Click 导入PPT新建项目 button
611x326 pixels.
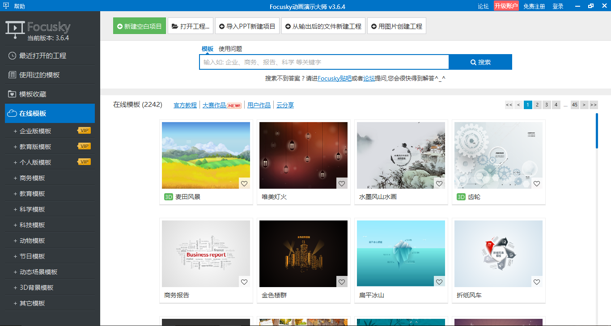point(247,26)
